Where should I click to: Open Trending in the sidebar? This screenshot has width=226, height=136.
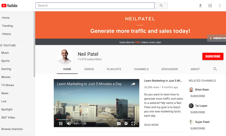tap(7, 26)
